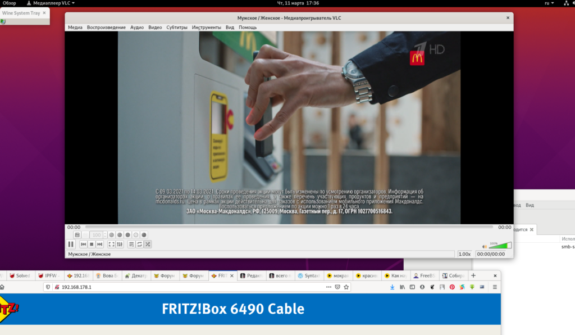This screenshot has height=335, width=575.
Task: Click the red Pinterest extension icon
Action: (452, 287)
